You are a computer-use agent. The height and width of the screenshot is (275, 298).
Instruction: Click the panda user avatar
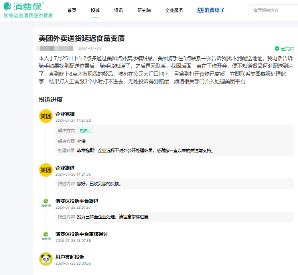(46, 259)
